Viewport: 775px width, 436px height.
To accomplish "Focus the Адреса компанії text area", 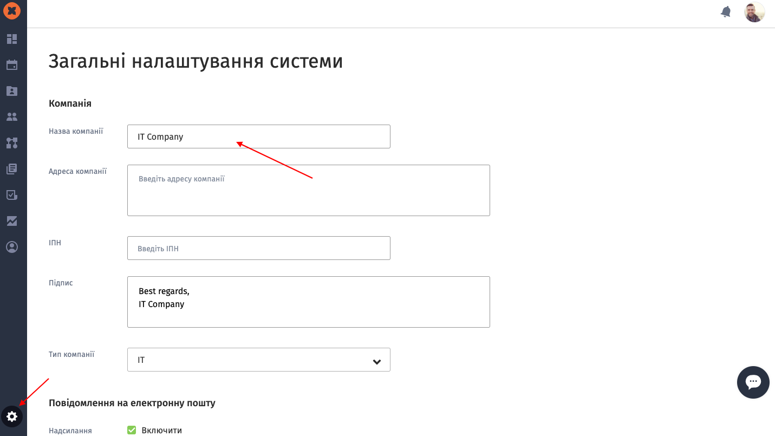I will tap(308, 191).
